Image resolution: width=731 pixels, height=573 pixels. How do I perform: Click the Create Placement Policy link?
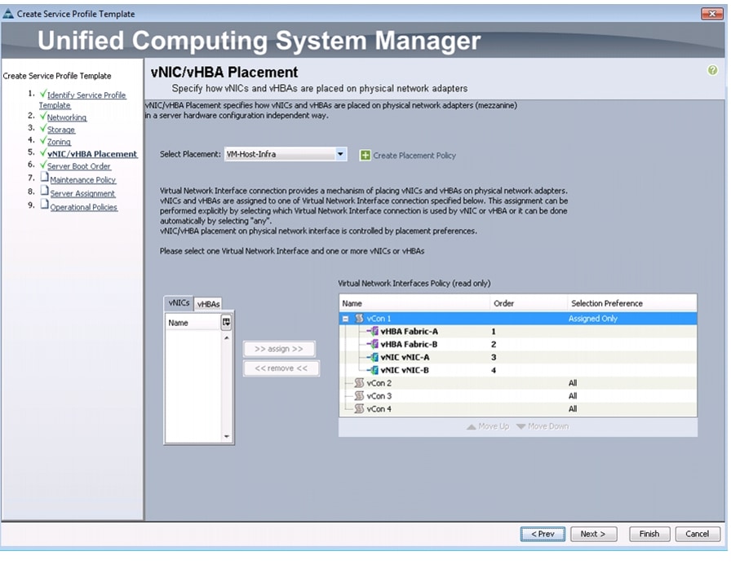[x=414, y=156]
